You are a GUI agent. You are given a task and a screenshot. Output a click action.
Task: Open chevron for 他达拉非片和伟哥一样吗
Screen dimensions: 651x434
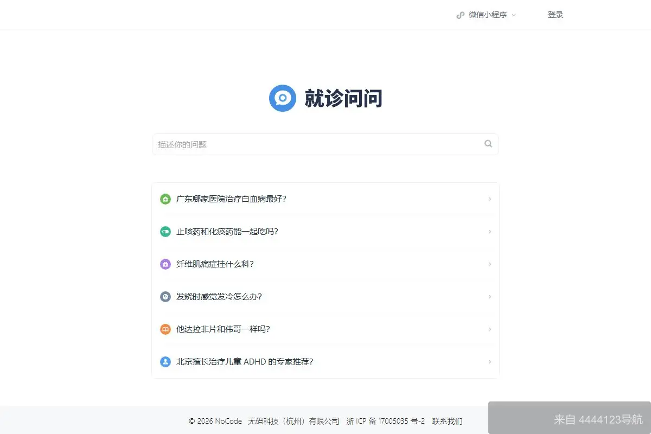click(490, 329)
